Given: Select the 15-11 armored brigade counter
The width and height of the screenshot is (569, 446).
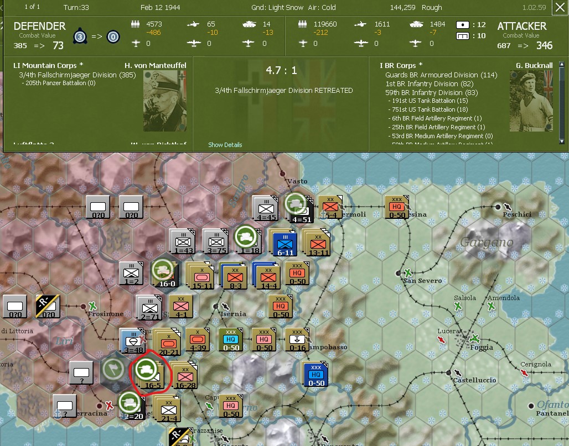Looking at the screenshot, I should point(201,276).
